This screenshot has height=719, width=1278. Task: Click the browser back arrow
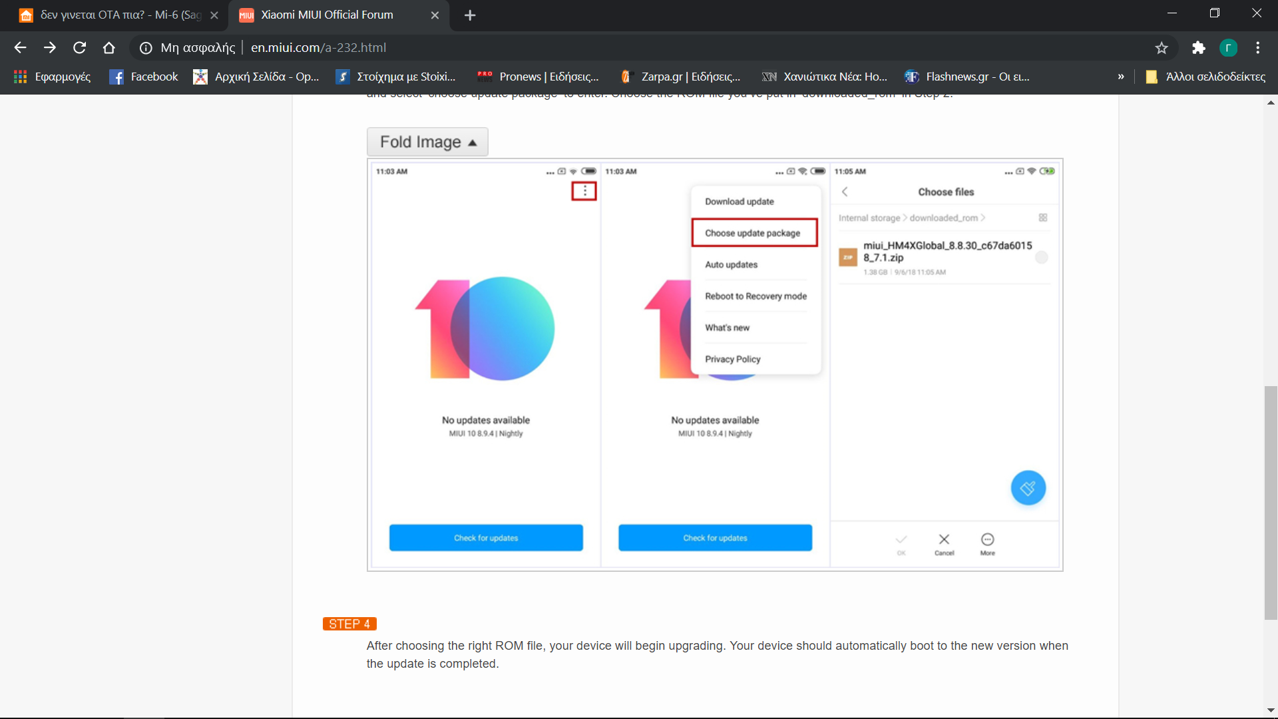pos(20,47)
